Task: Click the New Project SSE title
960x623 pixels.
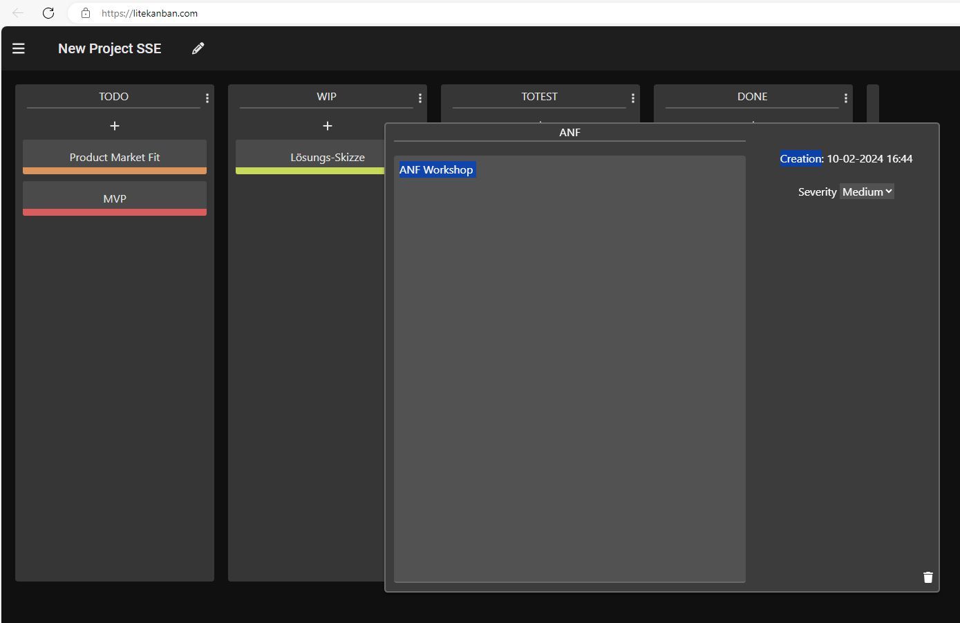Action: (x=110, y=48)
